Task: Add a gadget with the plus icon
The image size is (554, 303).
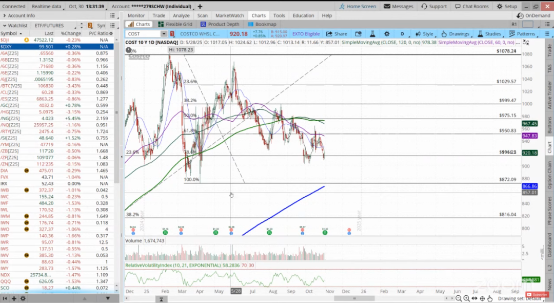Action: pyautogui.click(x=14, y=298)
